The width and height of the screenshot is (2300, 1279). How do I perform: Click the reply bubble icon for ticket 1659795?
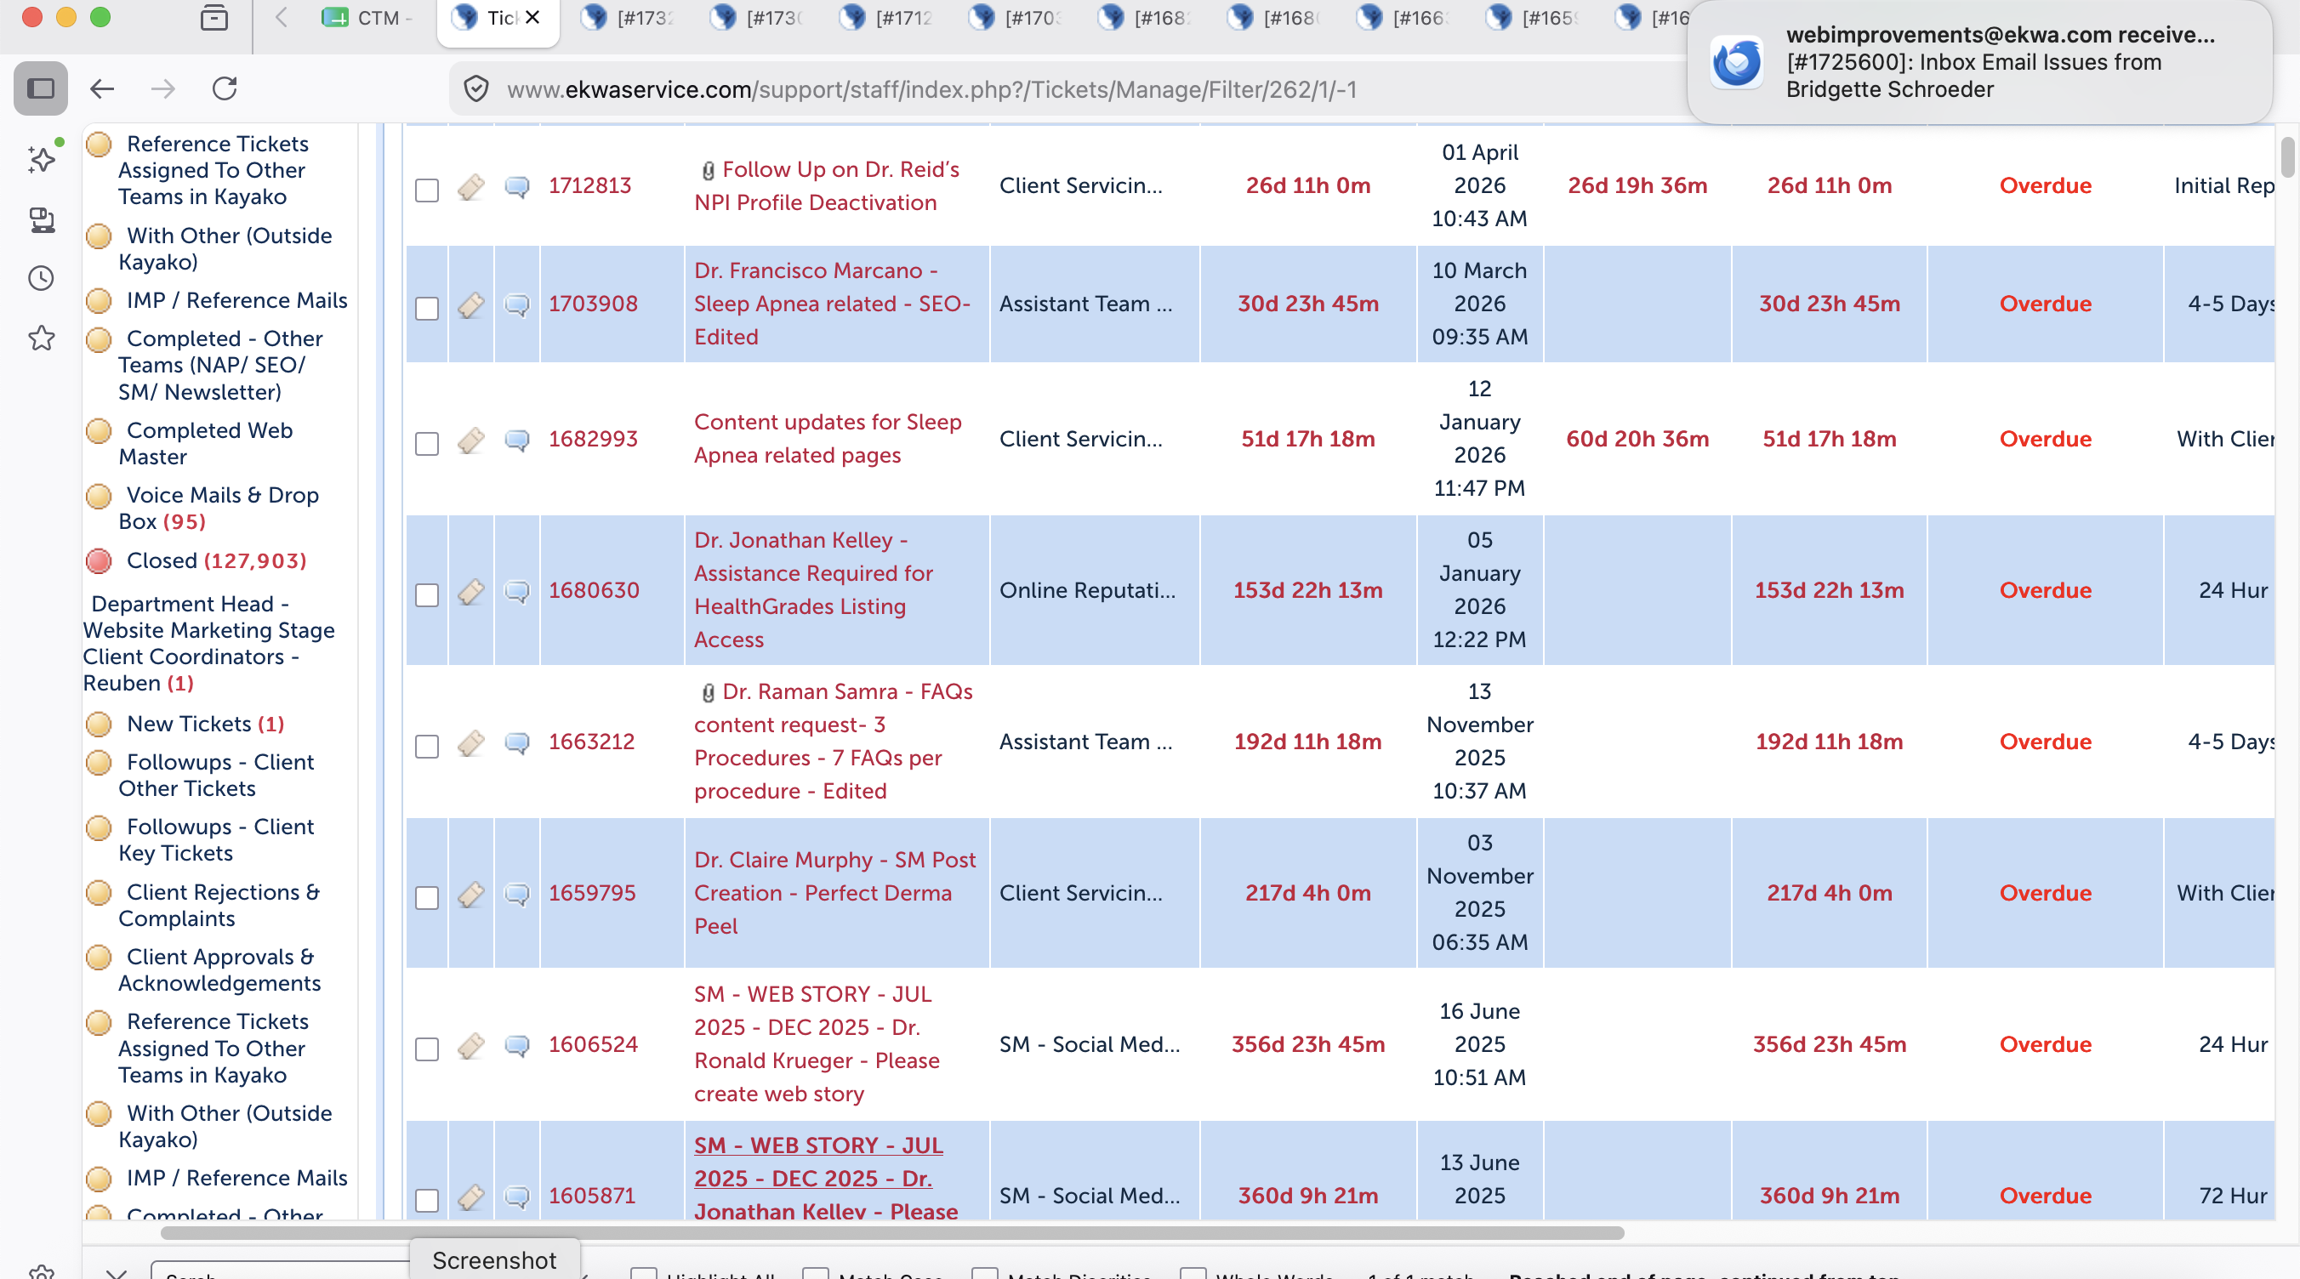(517, 895)
